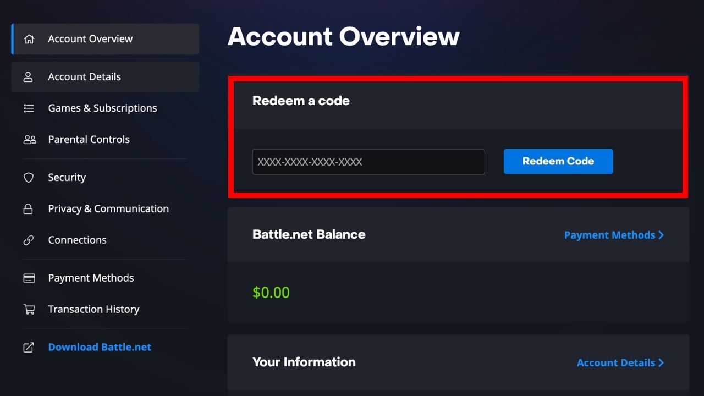Click the two-people Parental Controls icon

click(29, 140)
